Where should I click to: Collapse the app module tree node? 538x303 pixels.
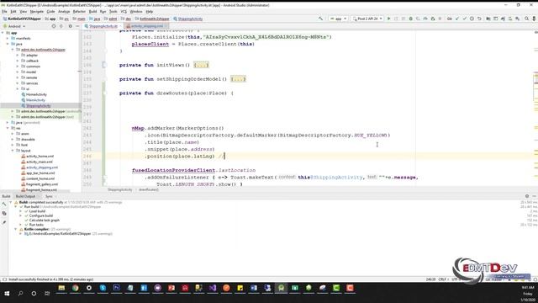(3, 33)
